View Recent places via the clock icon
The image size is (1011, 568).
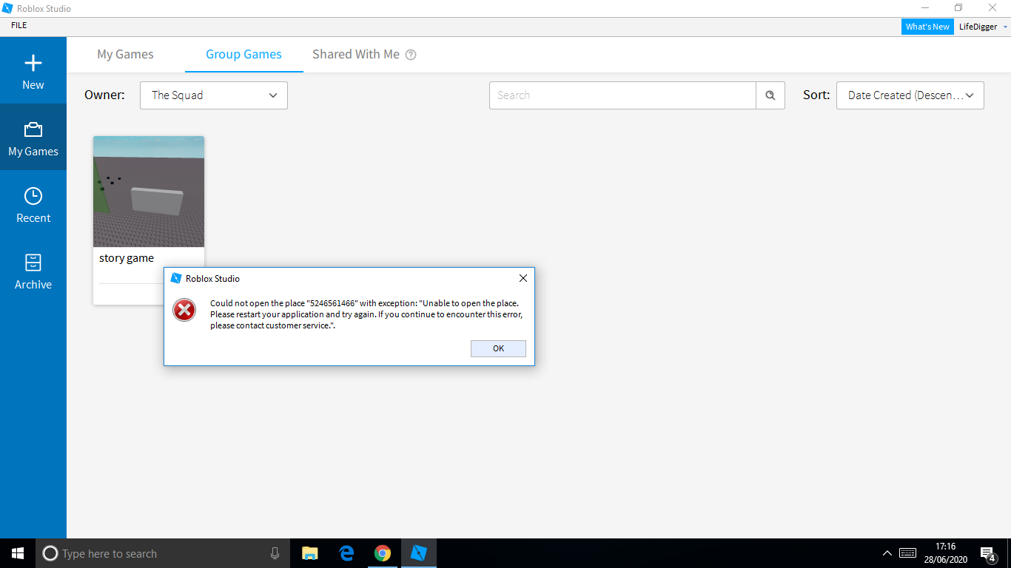[x=33, y=203]
